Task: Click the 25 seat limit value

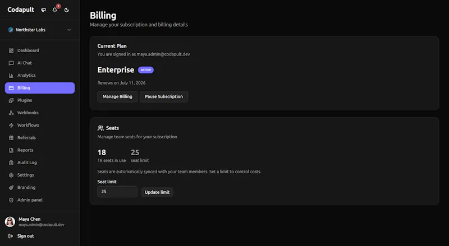Action: point(135,152)
